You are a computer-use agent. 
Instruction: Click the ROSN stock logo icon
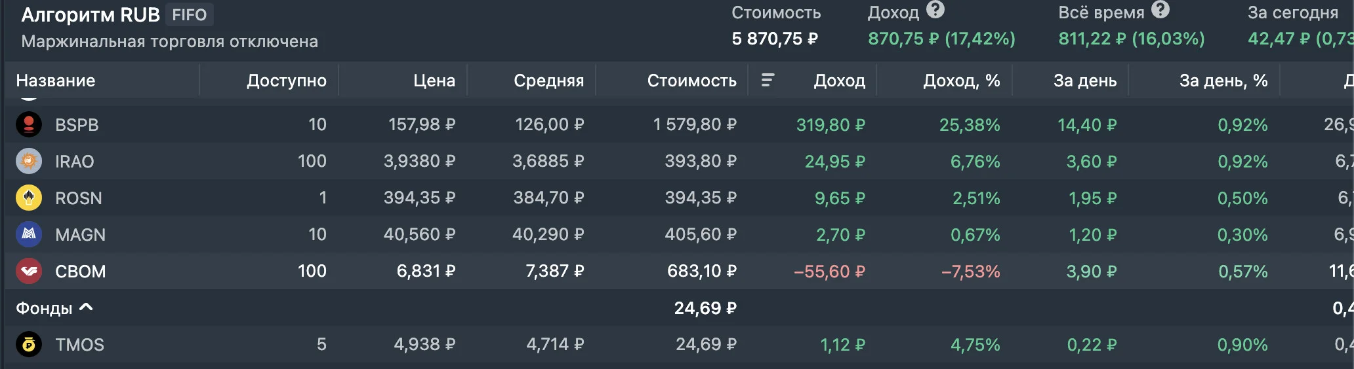click(x=29, y=198)
